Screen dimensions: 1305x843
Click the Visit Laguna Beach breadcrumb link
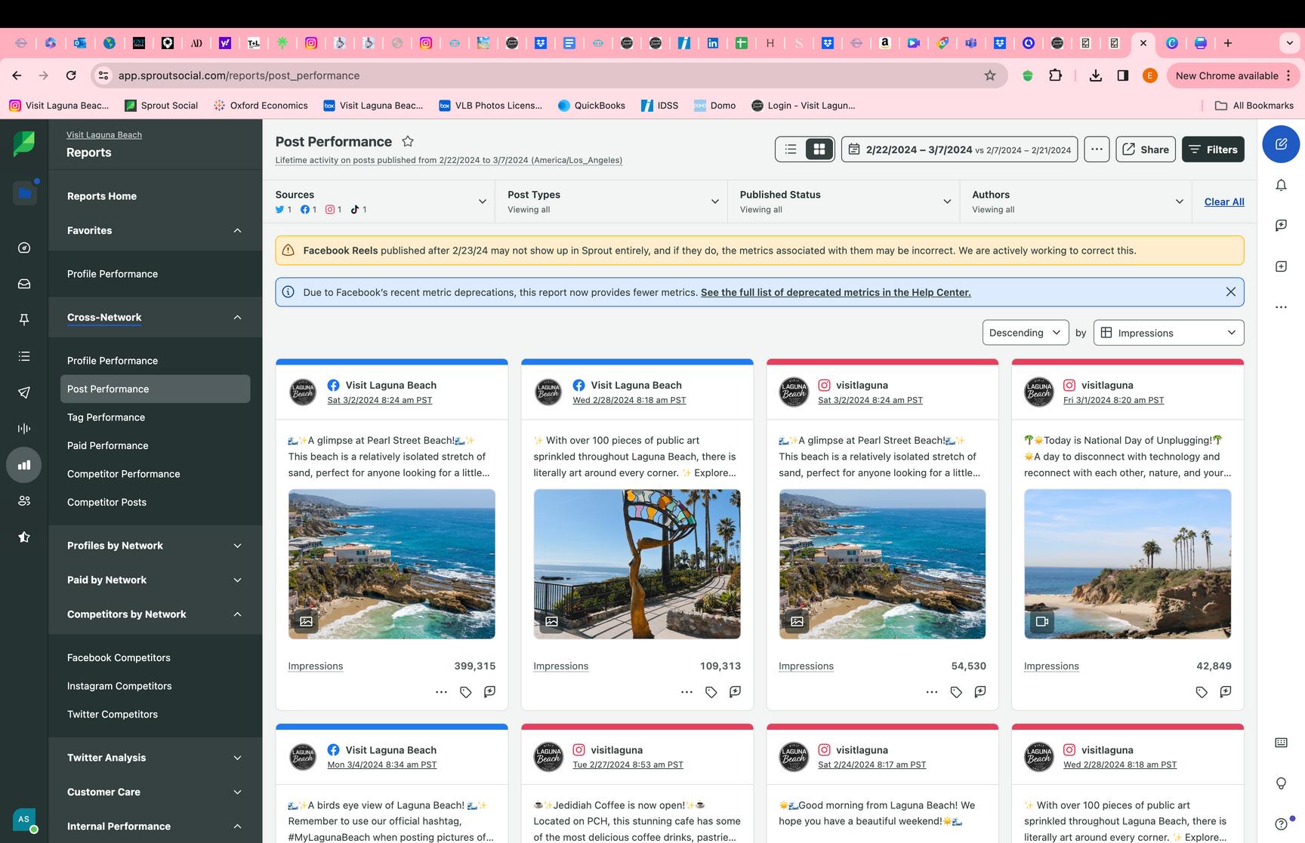(x=104, y=135)
